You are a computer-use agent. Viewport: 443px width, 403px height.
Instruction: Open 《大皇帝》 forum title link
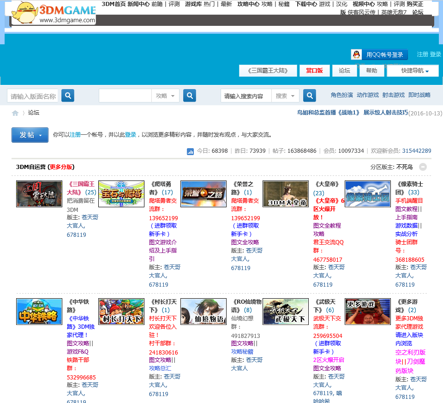tap(327, 184)
